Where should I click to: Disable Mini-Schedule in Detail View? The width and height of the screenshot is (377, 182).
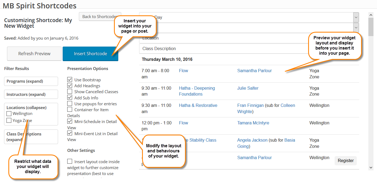[70, 121]
